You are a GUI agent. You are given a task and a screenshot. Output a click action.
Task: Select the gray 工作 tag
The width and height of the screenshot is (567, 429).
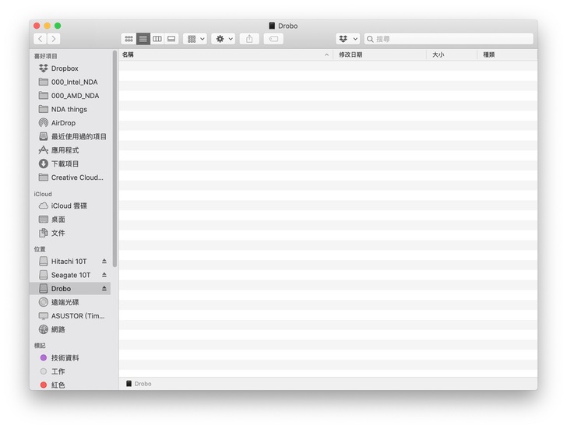coord(70,371)
